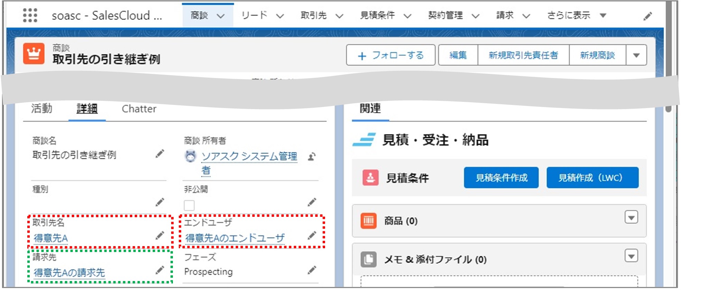Click the 見積条件作成 button
This screenshot has width=701, height=290.
[501, 178]
